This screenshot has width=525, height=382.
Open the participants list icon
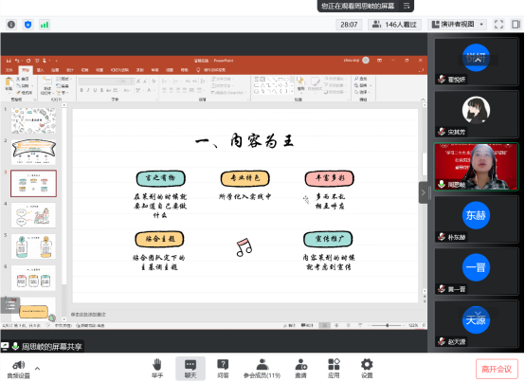(262, 364)
